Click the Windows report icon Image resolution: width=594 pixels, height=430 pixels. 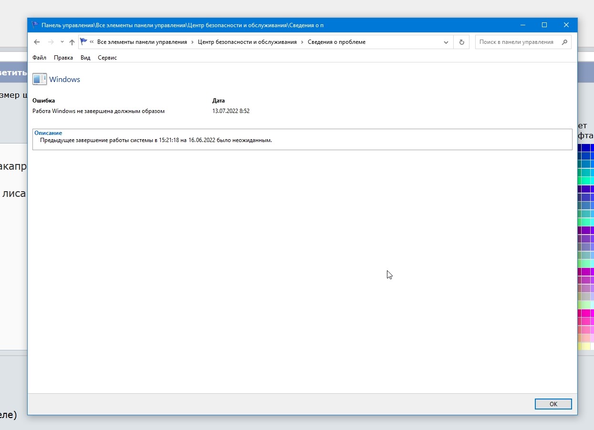pyautogui.click(x=40, y=79)
